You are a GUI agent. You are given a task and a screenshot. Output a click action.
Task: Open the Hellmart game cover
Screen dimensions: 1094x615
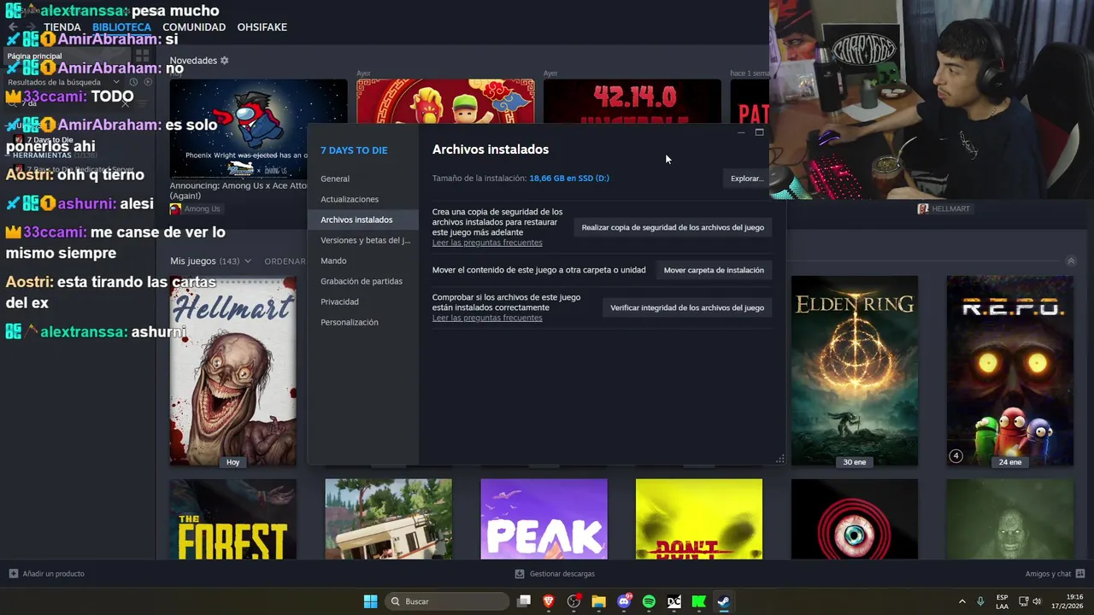(x=232, y=371)
